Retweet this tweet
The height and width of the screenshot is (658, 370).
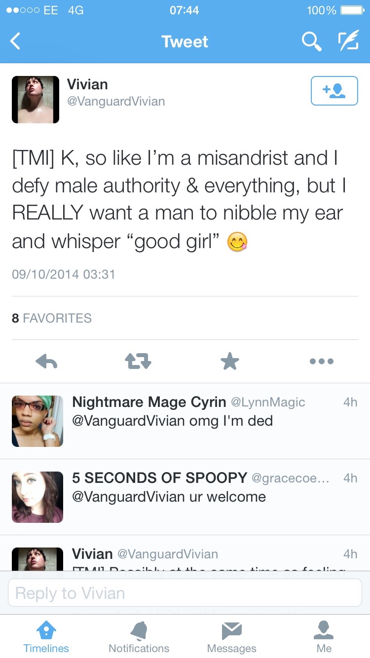tap(138, 362)
